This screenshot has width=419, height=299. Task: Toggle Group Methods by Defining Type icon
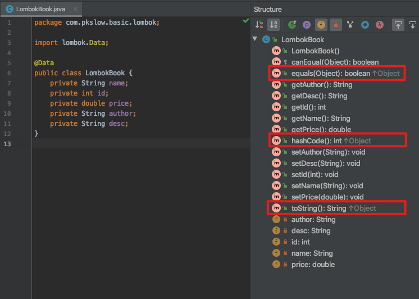pos(292,25)
